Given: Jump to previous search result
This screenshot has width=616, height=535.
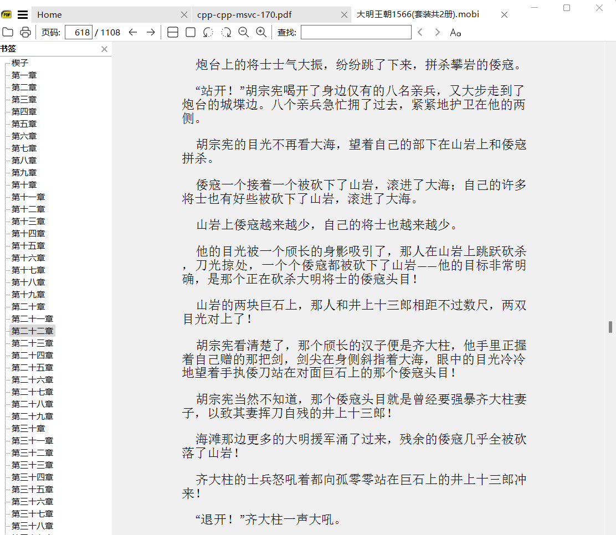Looking at the screenshot, I should point(420,32).
